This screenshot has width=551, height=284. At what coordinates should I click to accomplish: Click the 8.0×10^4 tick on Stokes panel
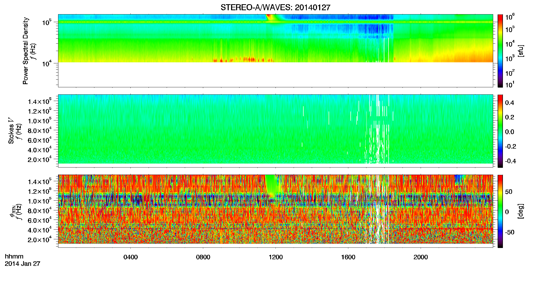(x=40, y=130)
